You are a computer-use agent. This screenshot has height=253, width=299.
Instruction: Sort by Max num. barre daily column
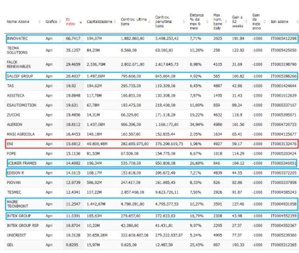pyautogui.click(x=226, y=22)
